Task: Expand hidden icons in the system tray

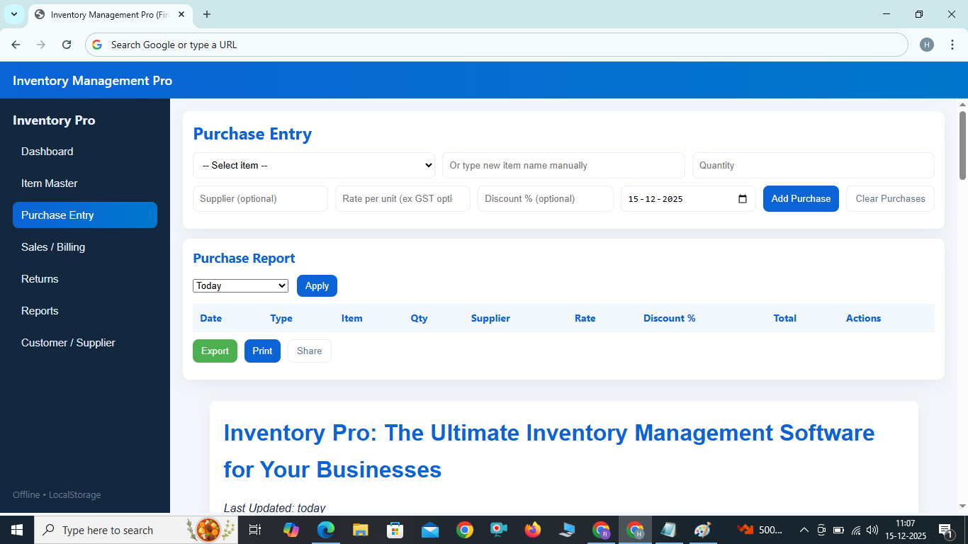Action: 804,529
